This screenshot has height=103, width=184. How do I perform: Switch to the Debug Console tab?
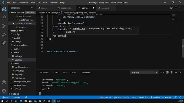[x=70, y=72]
